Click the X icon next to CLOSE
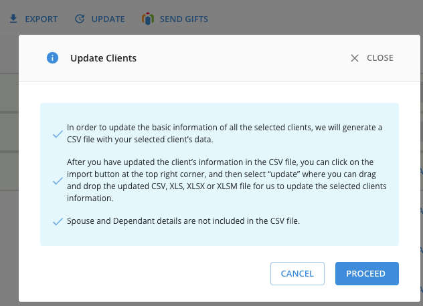The height and width of the screenshot is (306, 423). [x=355, y=58]
